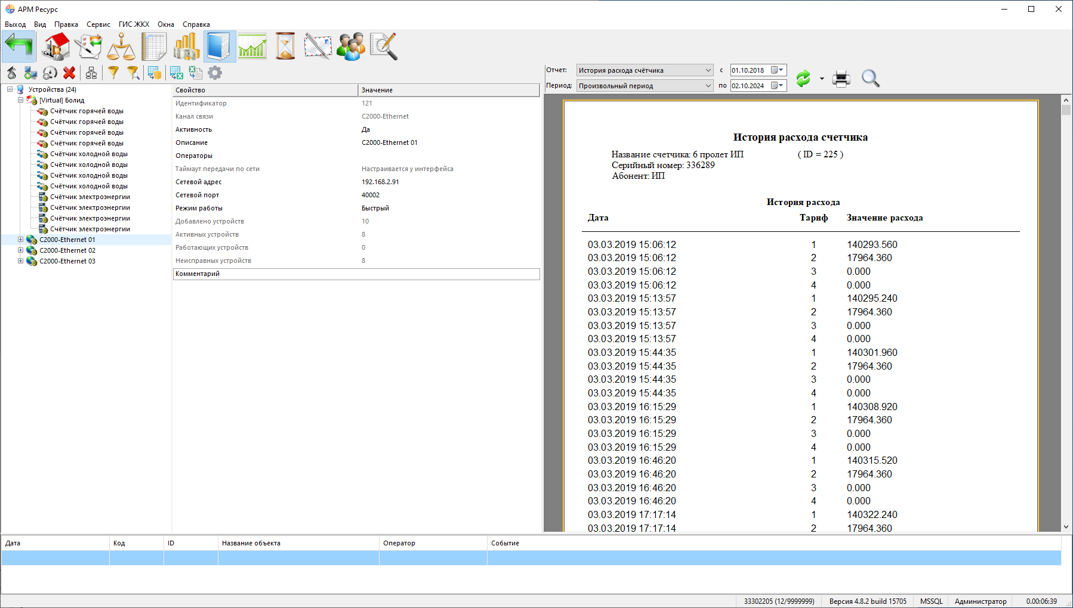Click the Название объекта column header
Screen dimensions: 1073x608
tap(298, 543)
